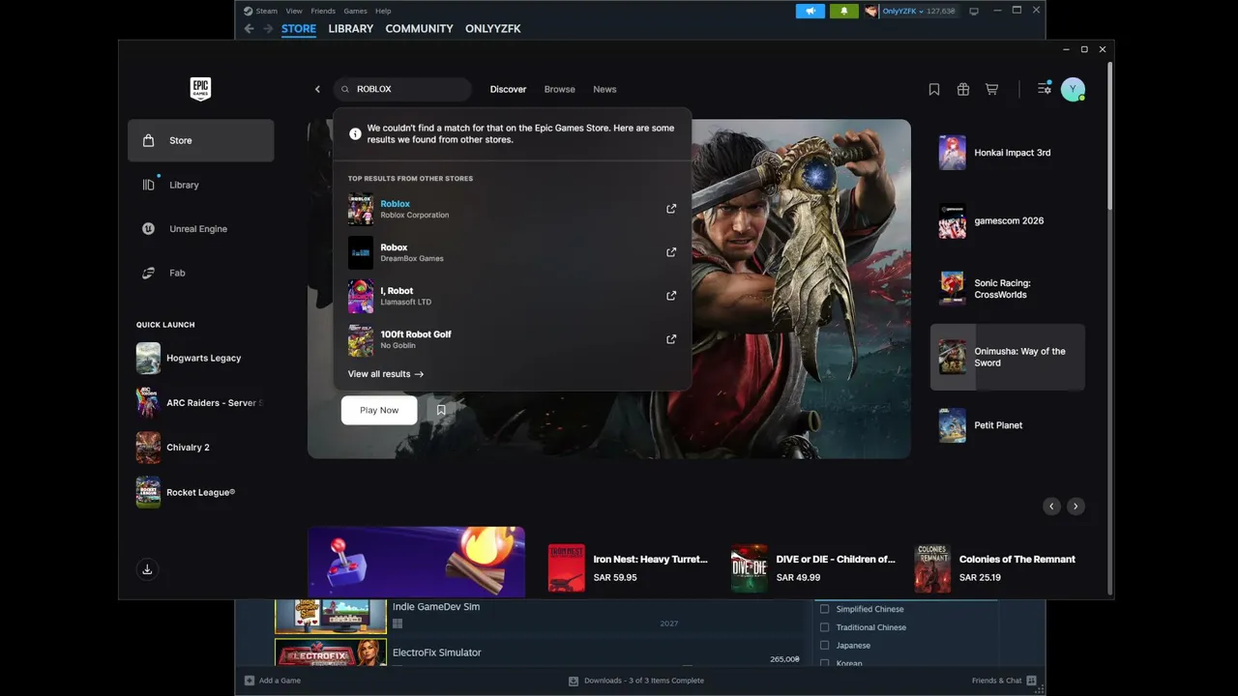Open the Friends menu in Steam

coord(323,11)
